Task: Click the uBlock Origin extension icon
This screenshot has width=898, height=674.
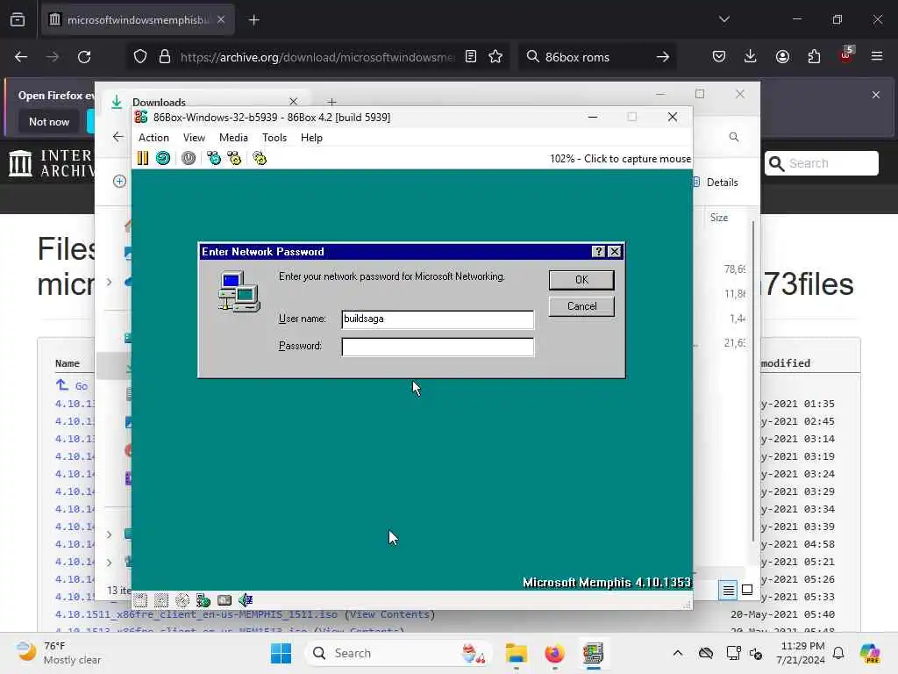Action: coord(846,55)
